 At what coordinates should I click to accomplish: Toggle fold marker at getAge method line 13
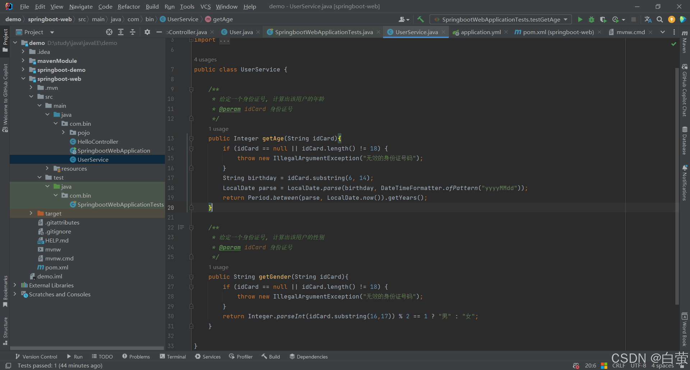tap(191, 139)
